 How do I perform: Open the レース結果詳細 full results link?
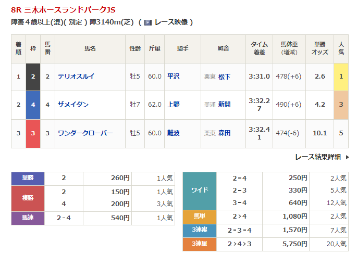(317, 157)
